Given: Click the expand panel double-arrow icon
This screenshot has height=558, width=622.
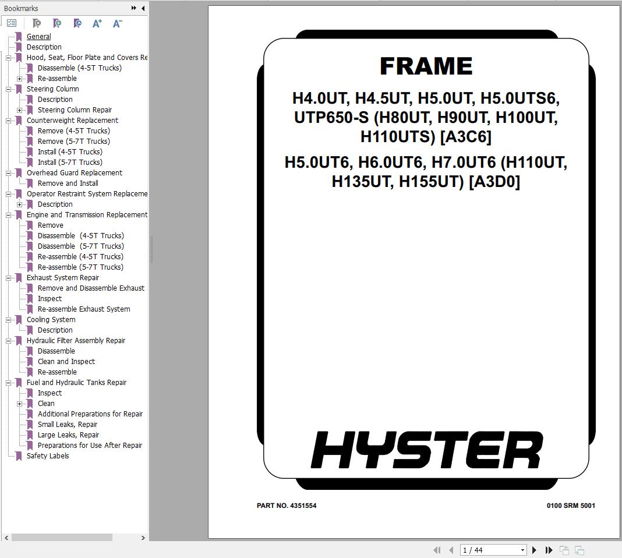Looking at the screenshot, I should point(134,8).
